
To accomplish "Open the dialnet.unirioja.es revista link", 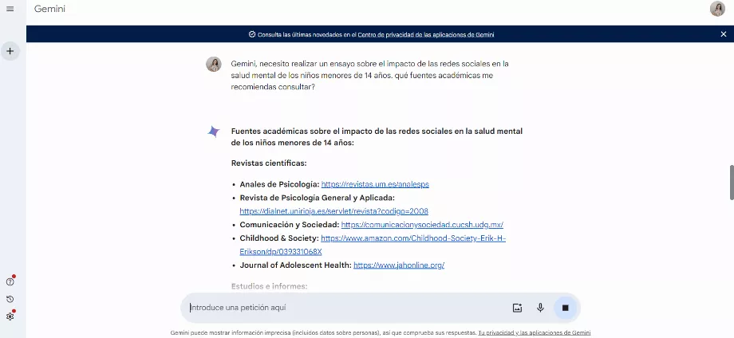I will tap(333, 211).
